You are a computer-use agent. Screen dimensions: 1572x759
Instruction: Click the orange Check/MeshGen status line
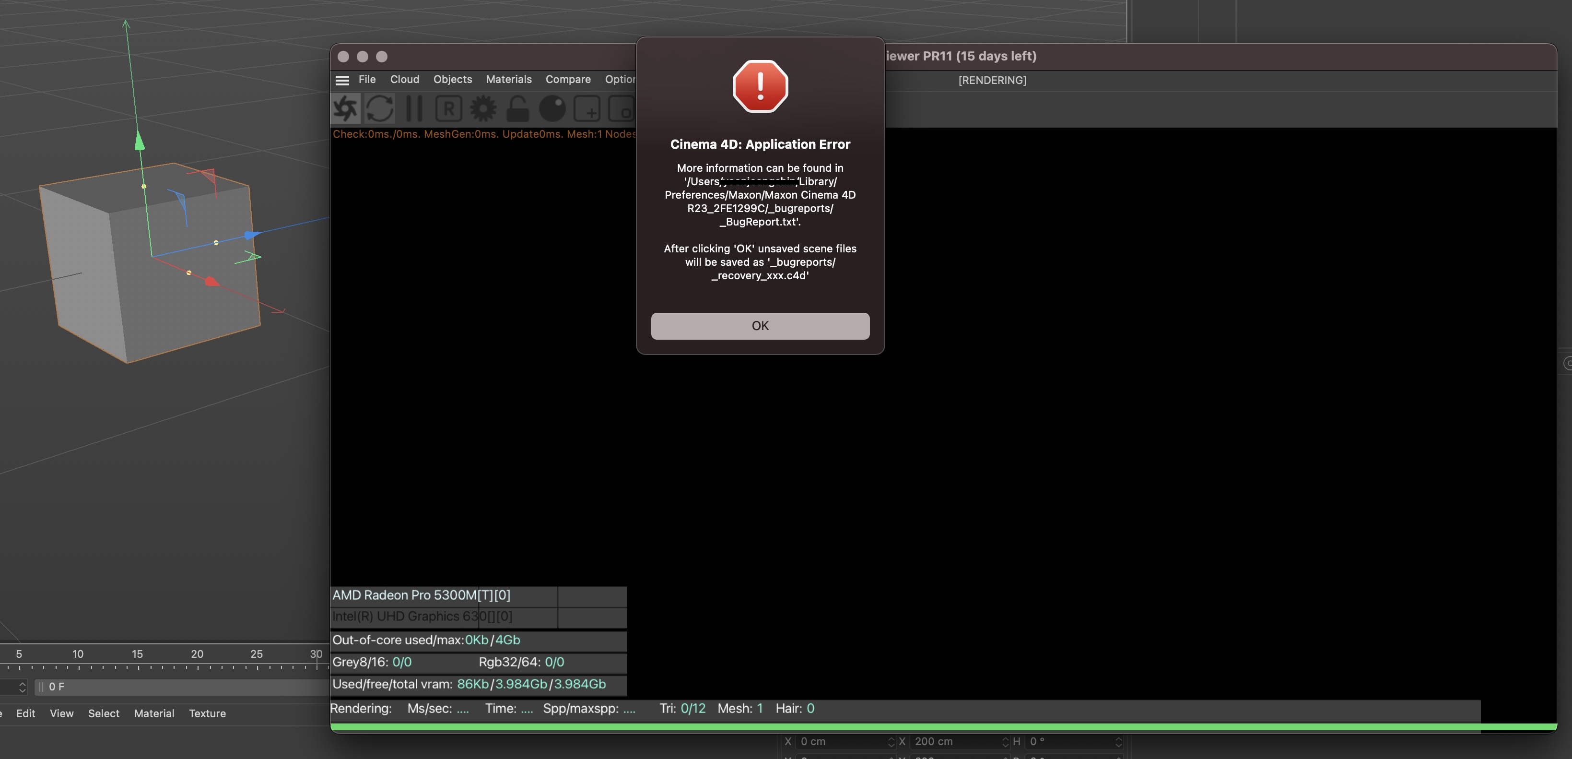click(484, 134)
